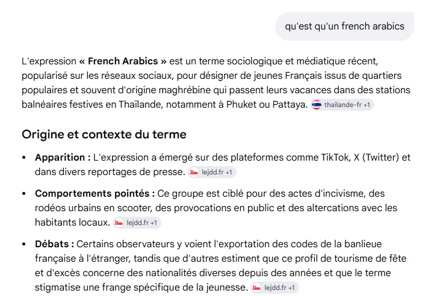
Task: Click the JDD logo icon after Débats bullet
Action: pyautogui.click(x=256, y=288)
